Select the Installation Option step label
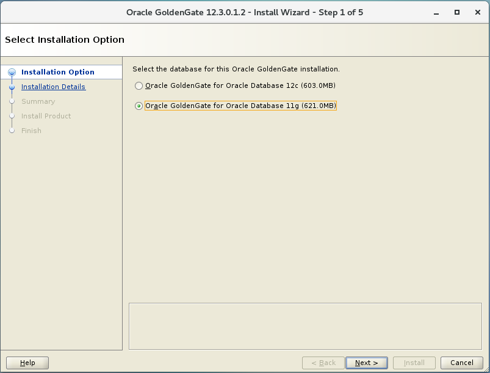This screenshot has width=490, height=373. click(57, 72)
